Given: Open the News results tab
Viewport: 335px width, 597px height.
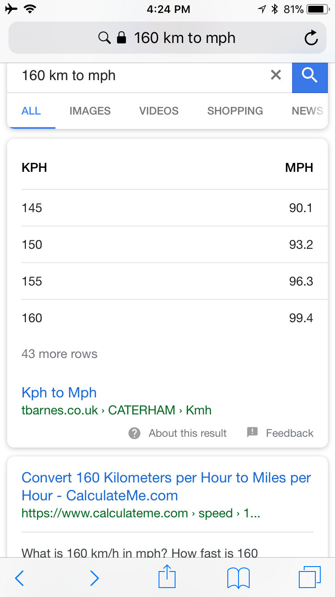Looking at the screenshot, I should click(307, 111).
